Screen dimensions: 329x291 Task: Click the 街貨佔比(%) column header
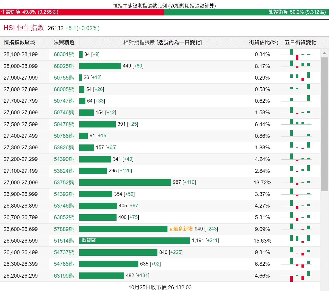pyautogui.click(x=263, y=42)
